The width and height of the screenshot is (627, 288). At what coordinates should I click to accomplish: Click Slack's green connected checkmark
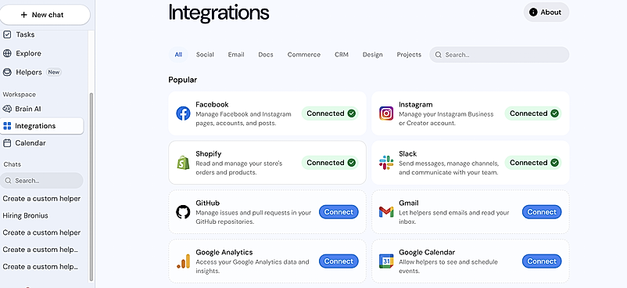tap(554, 163)
